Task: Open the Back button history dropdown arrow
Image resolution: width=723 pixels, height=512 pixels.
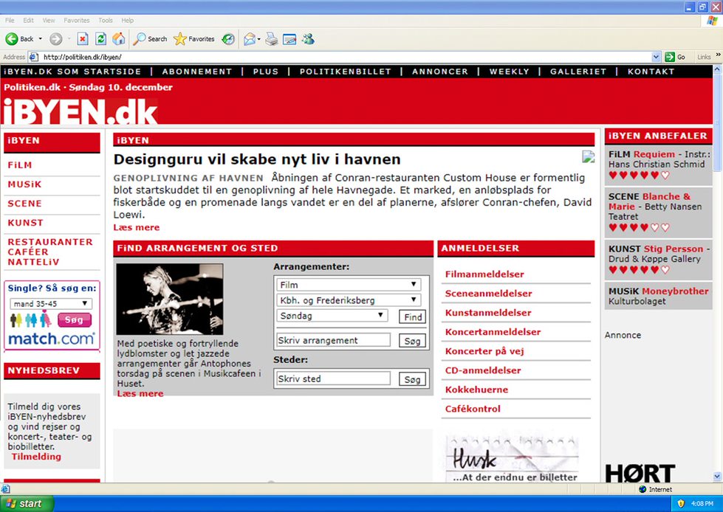Action: click(x=40, y=39)
